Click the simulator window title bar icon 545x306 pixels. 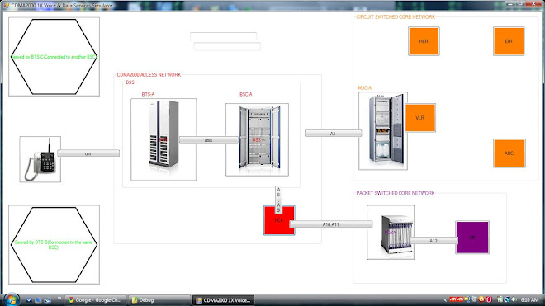click(x=6, y=6)
